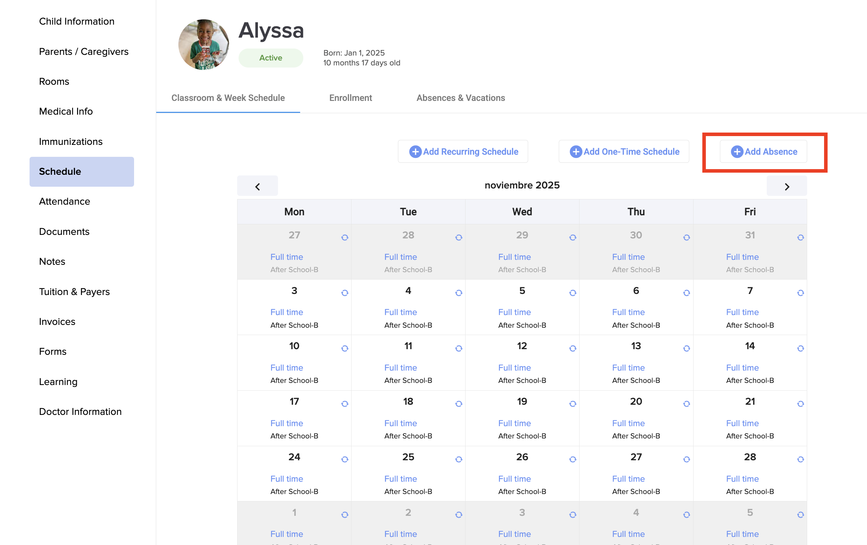Click the recurring icon on November 25
867x545 pixels.
458,460
